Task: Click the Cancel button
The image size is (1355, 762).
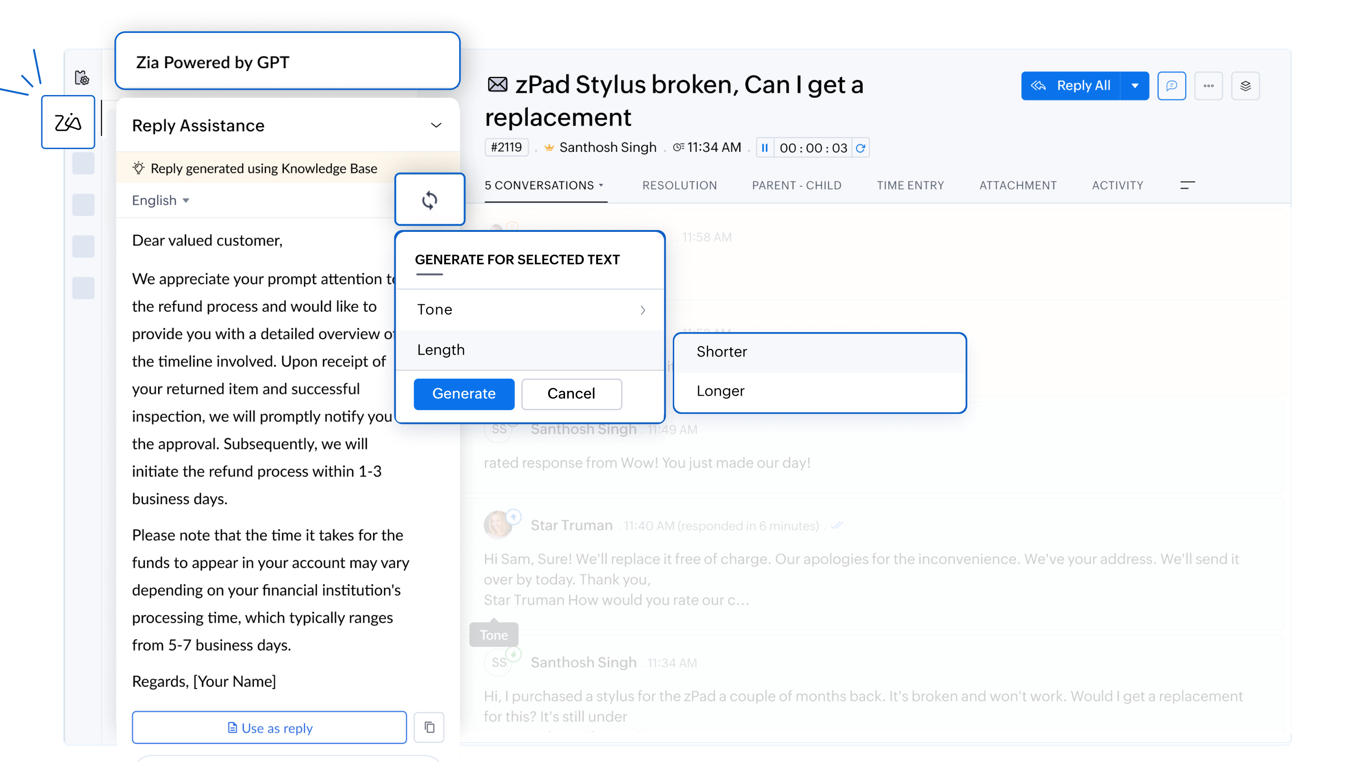Action: tap(571, 394)
